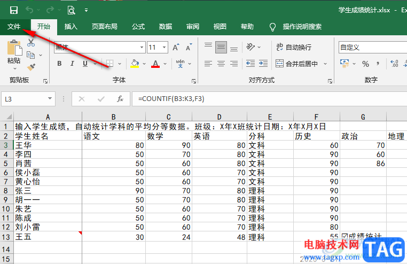Click Decrease Indent icon
This screenshot has width=407, height=264.
251,64
